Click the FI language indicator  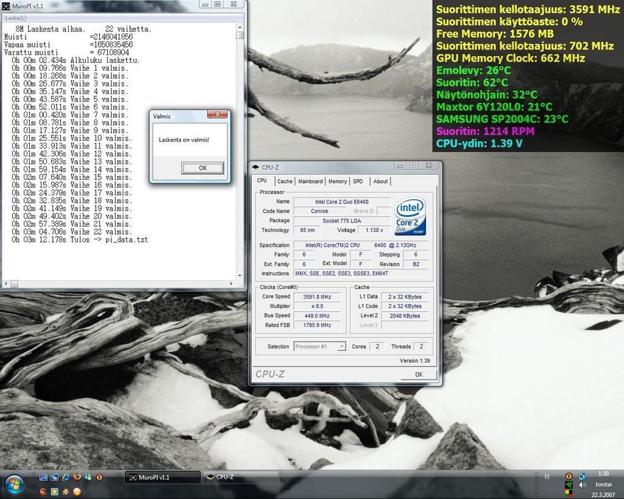pos(547,477)
